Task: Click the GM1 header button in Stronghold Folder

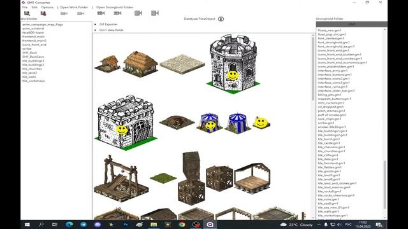Action: (352, 24)
